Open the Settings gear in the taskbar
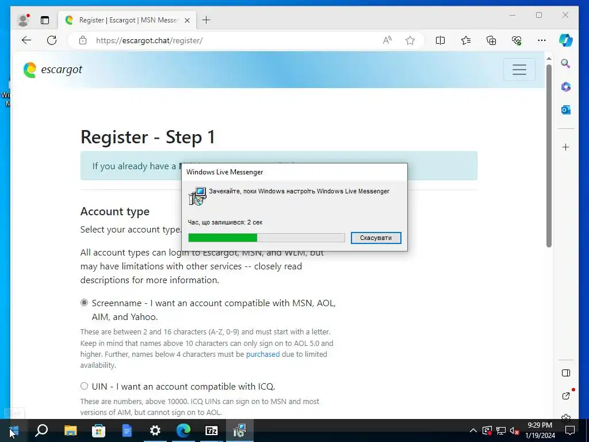This screenshot has width=589, height=442. pos(155,430)
